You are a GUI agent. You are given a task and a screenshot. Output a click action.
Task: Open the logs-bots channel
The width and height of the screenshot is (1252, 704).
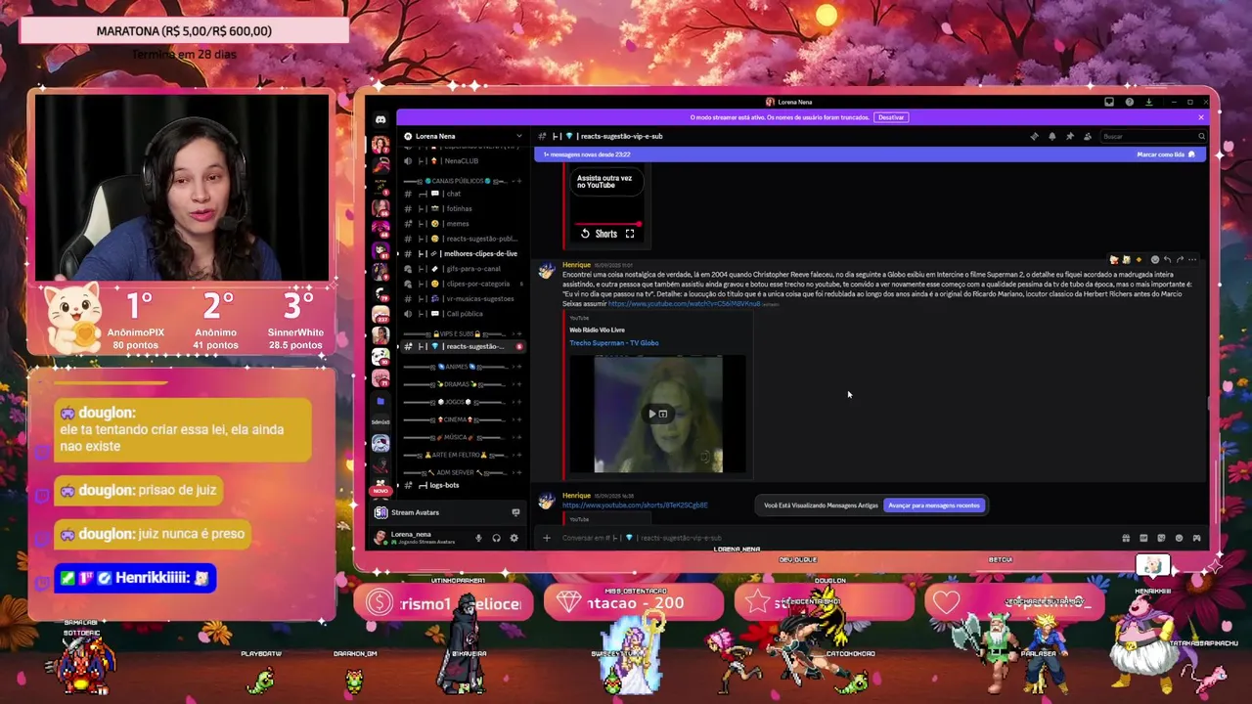coord(463,485)
